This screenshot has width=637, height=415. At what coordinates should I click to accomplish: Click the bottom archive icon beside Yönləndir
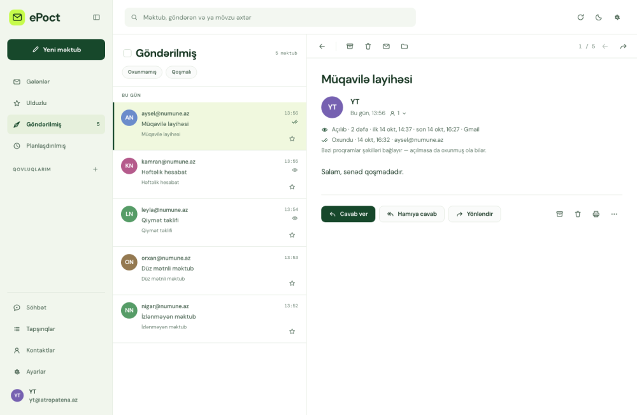(x=559, y=214)
